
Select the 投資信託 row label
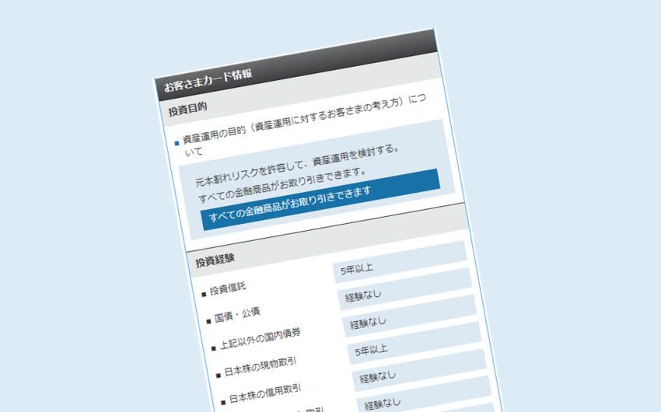[228, 288]
